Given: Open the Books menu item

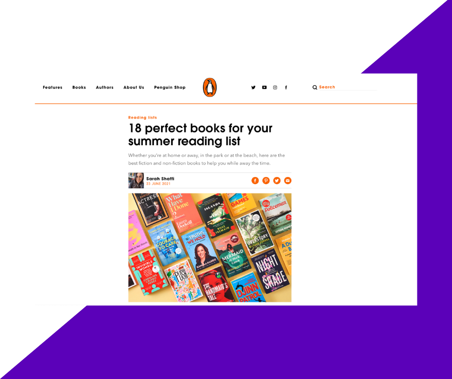Looking at the screenshot, I should point(79,88).
